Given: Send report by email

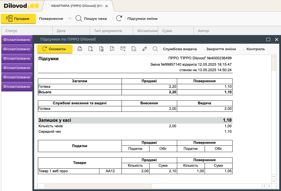Looking at the screenshot, I should [123, 49].
